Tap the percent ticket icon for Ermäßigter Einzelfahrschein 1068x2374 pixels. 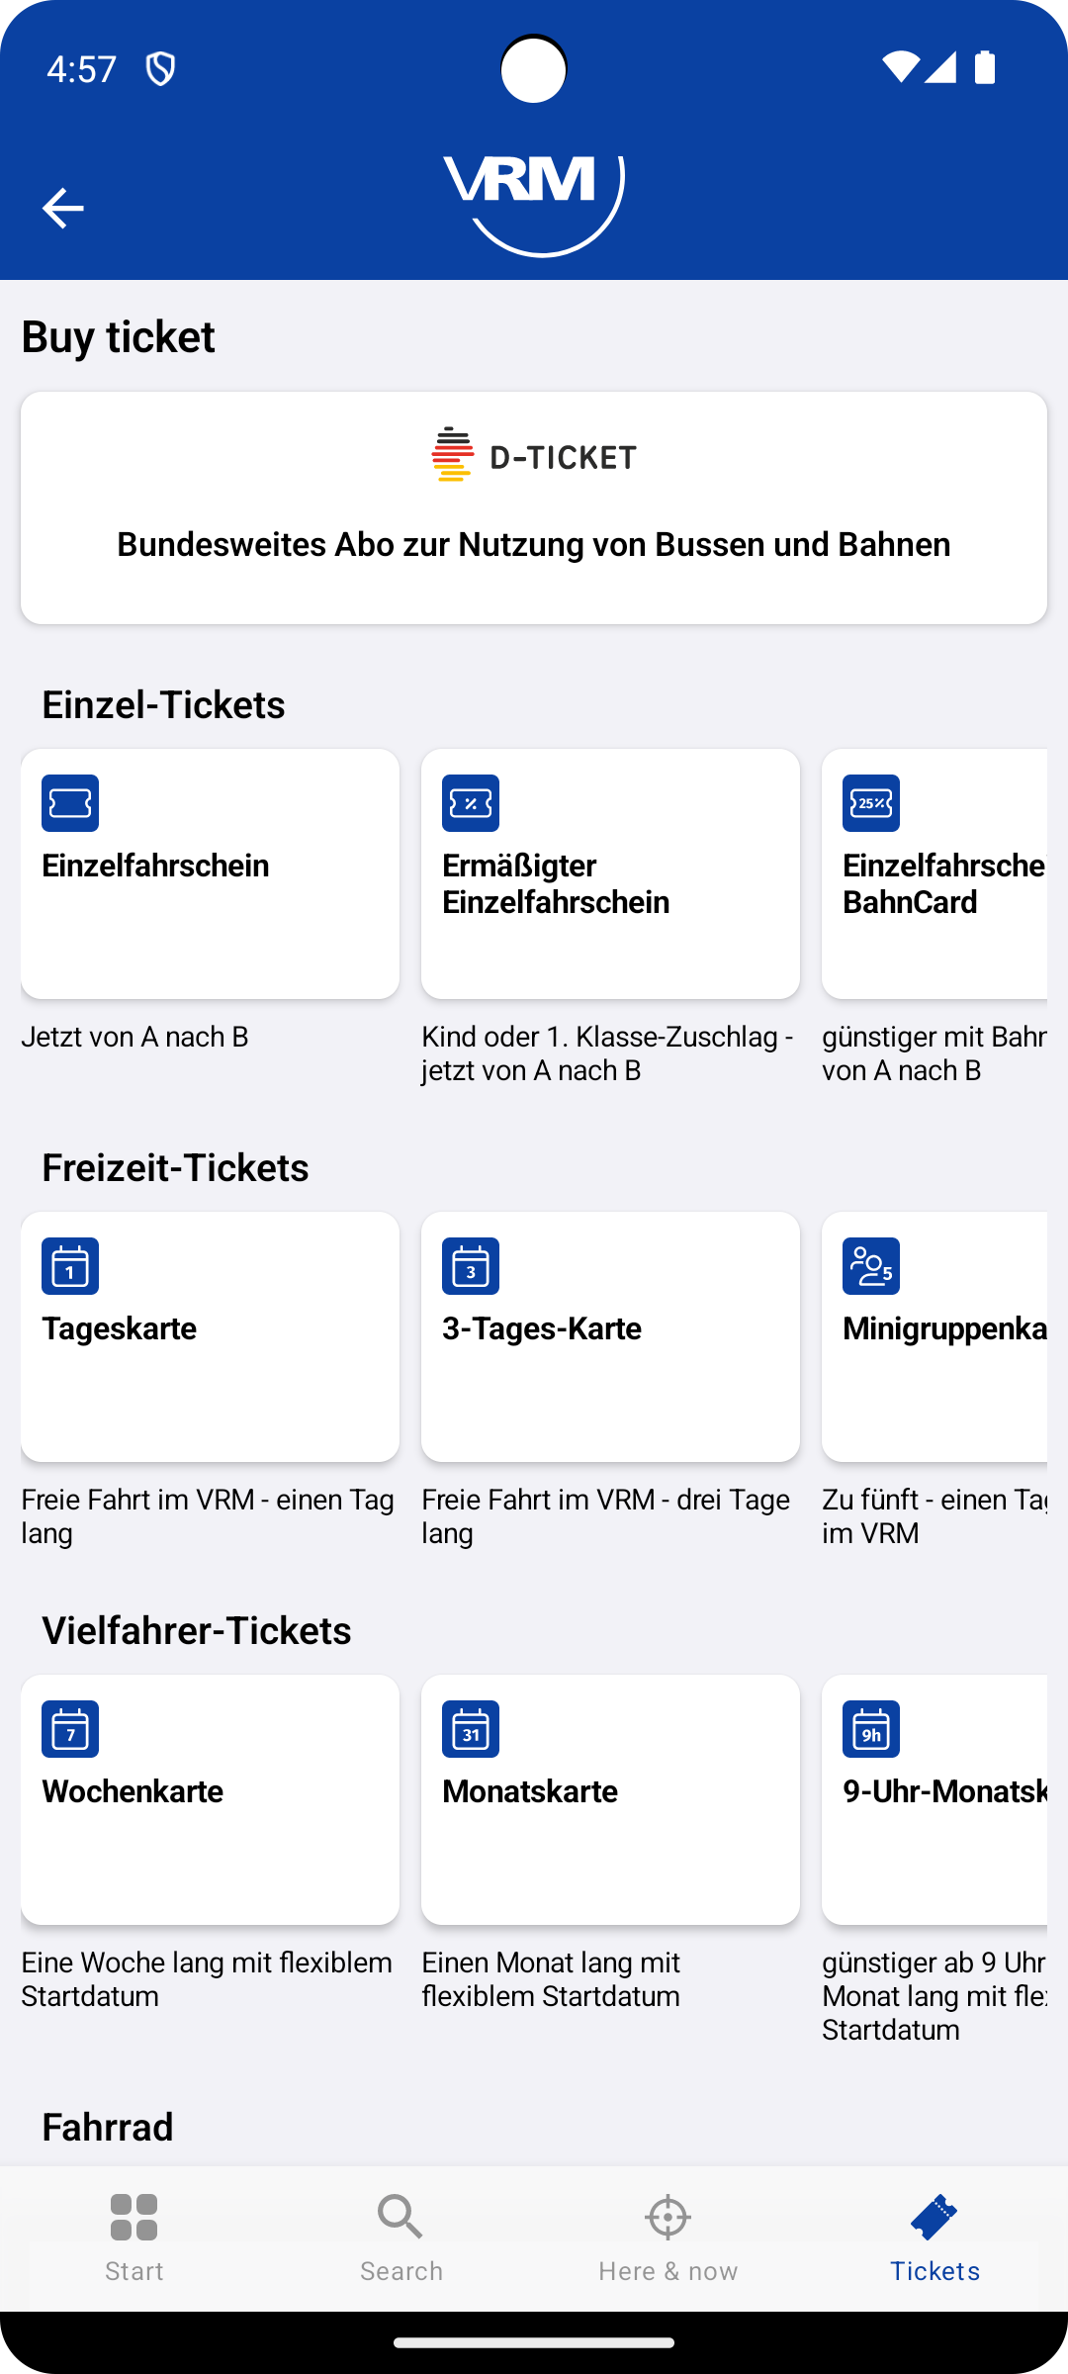(471, 803)
